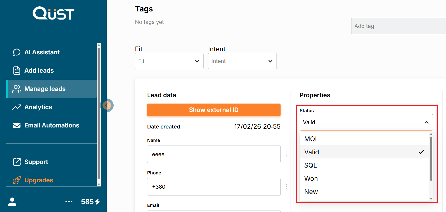Click the AI Assistant chat bubble icon
Image resolution: width=446 pixels, height=212 pixels.
click(x=17, y=52)
